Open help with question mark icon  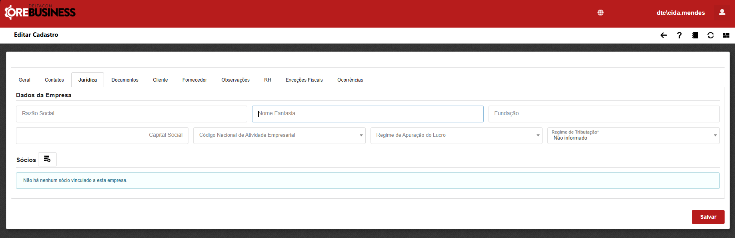[x=679, y=35]
